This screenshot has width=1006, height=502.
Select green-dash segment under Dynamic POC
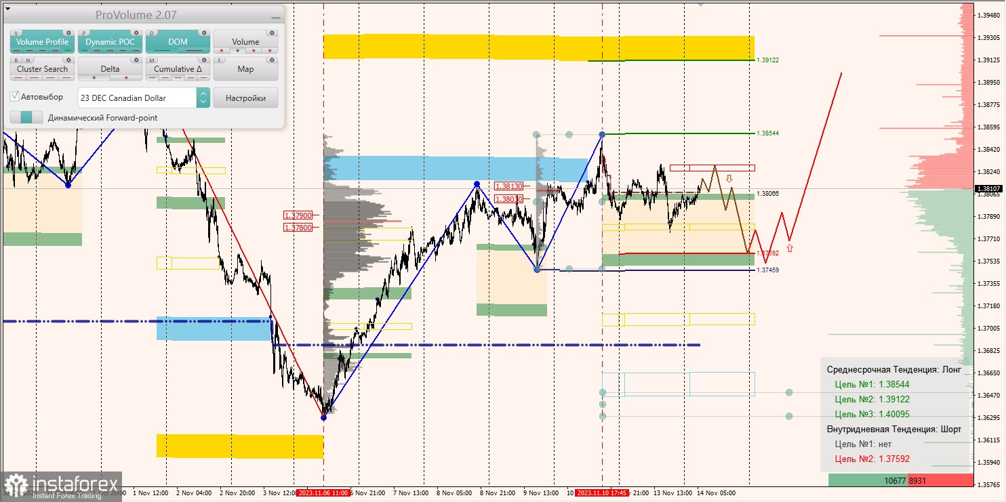tap(84, 51)
